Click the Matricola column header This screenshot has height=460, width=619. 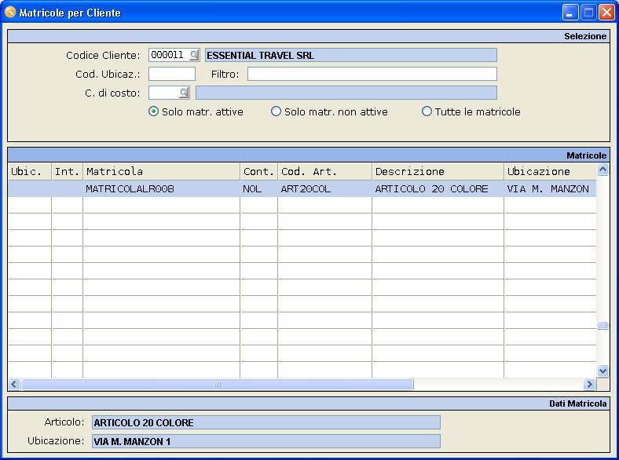pyautogui.click(x=162, y=172)
